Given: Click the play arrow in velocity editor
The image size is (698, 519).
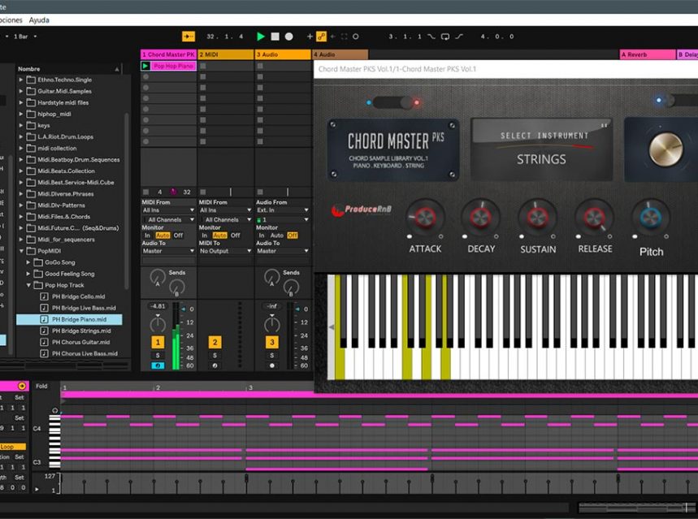Looking at the screenshot, I should (x=37, y=489).
